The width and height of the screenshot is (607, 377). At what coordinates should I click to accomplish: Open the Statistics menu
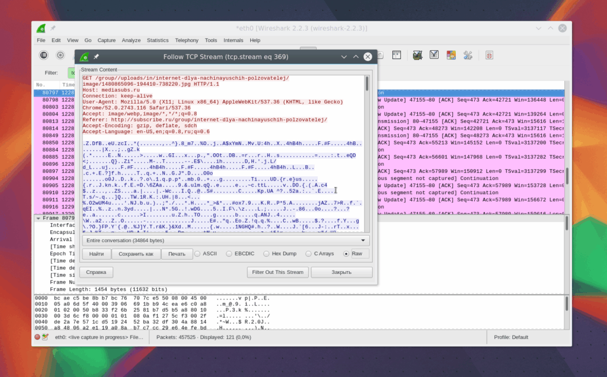[158, 40]
